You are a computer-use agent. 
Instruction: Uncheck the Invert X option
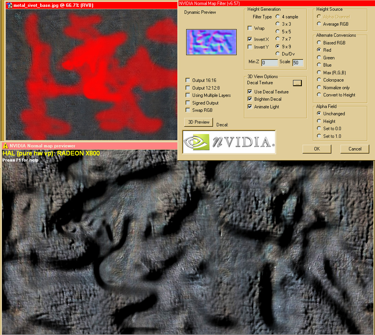(250, 39)
